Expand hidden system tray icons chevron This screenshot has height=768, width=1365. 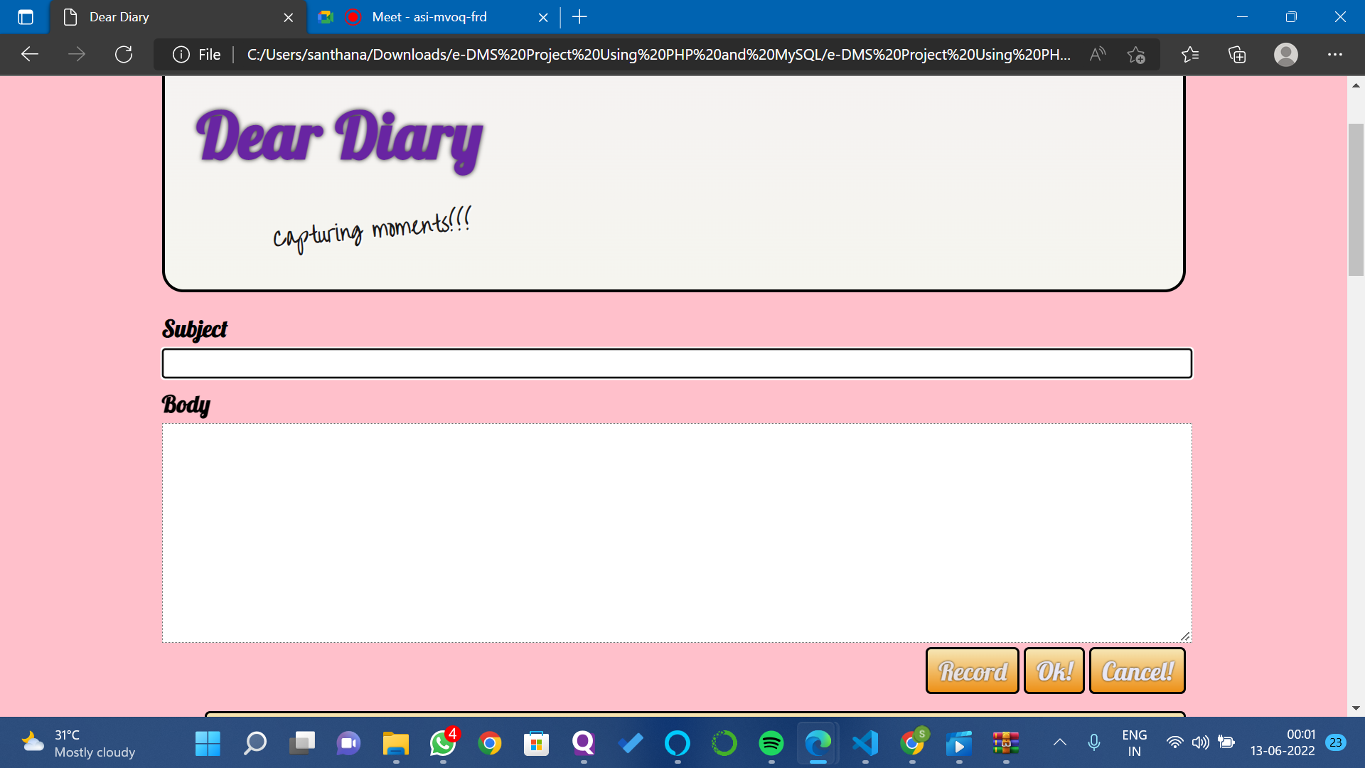click(1059, 743)
